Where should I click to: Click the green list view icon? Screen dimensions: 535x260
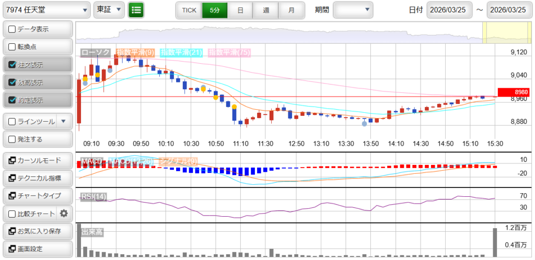[x=136, y=9]
